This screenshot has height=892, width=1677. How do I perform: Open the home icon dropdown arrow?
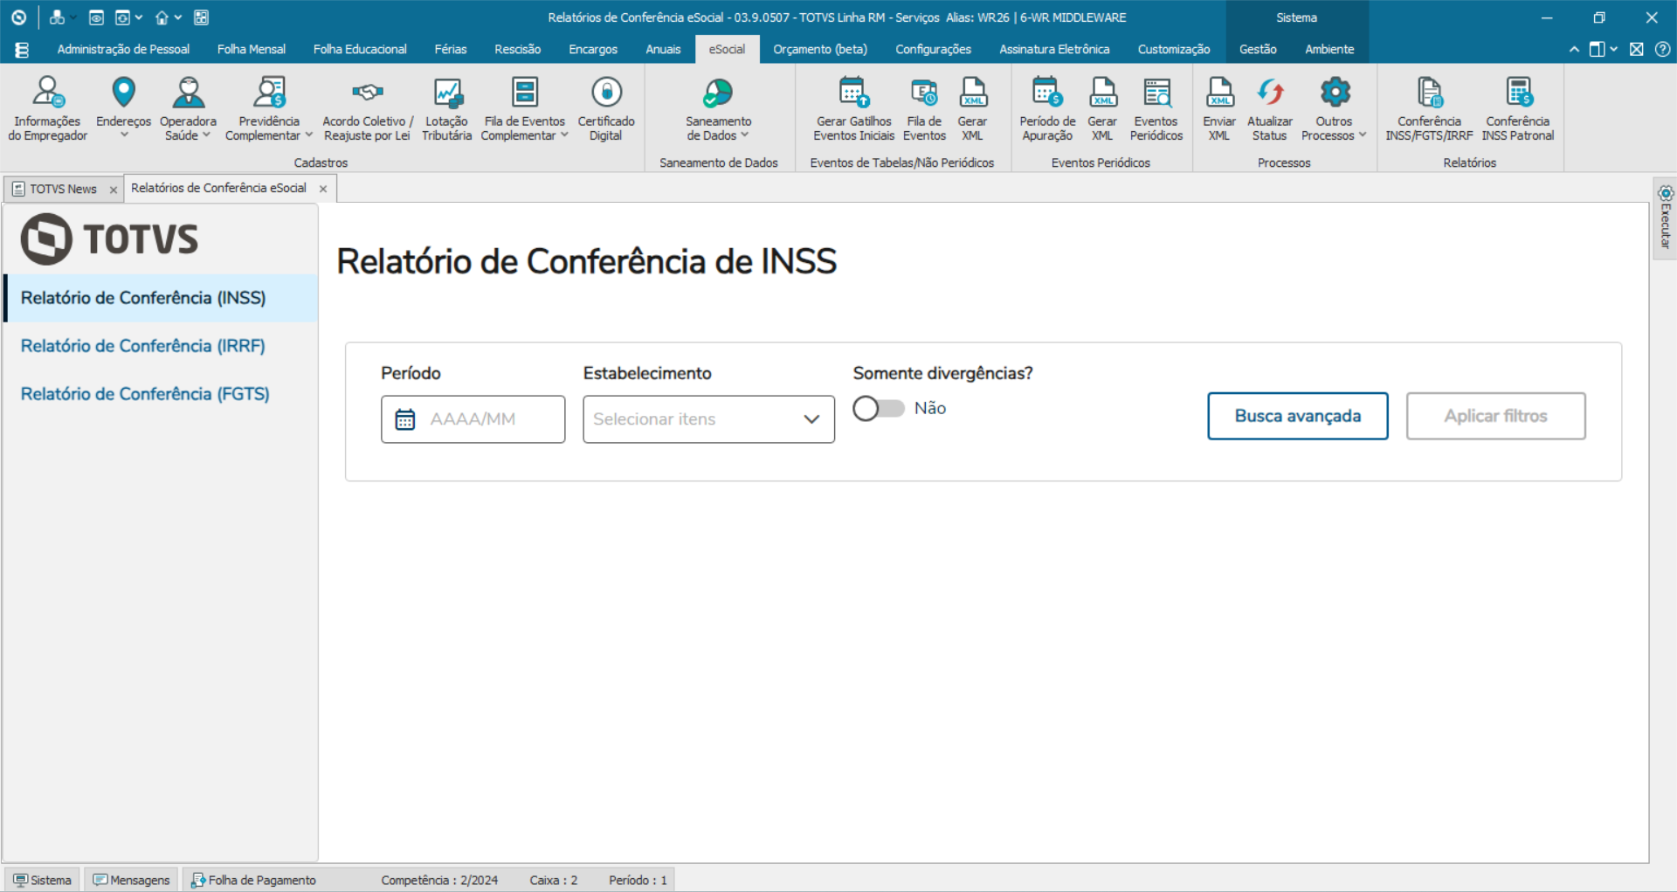click(178, 17)
